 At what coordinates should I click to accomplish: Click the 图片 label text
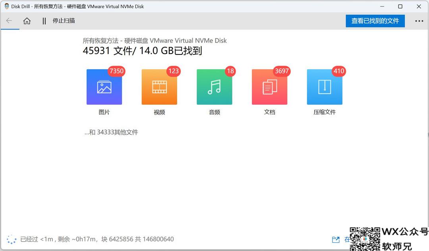(104, 112)
